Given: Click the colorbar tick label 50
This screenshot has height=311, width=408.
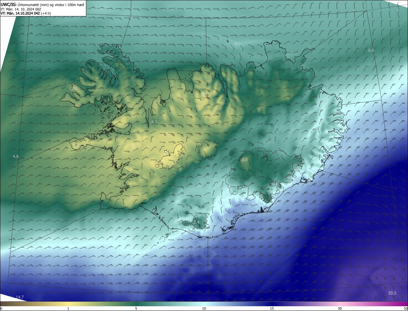Looking at the screenshot, I should click(x=405, y=308).
